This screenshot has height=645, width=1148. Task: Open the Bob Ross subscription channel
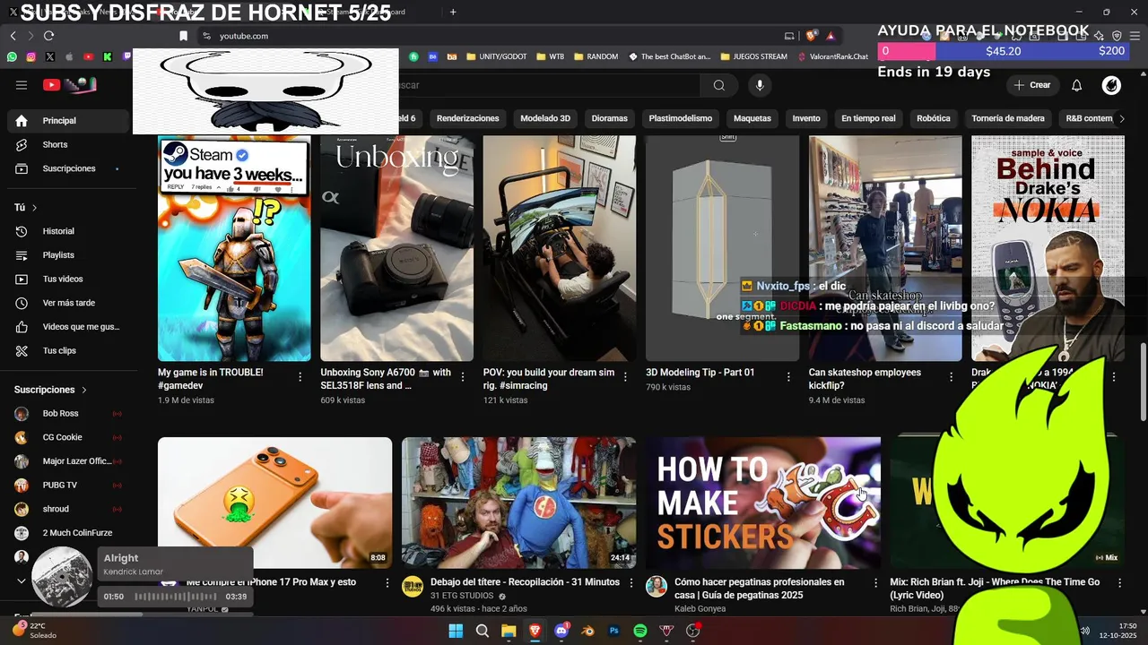[69, 414]
